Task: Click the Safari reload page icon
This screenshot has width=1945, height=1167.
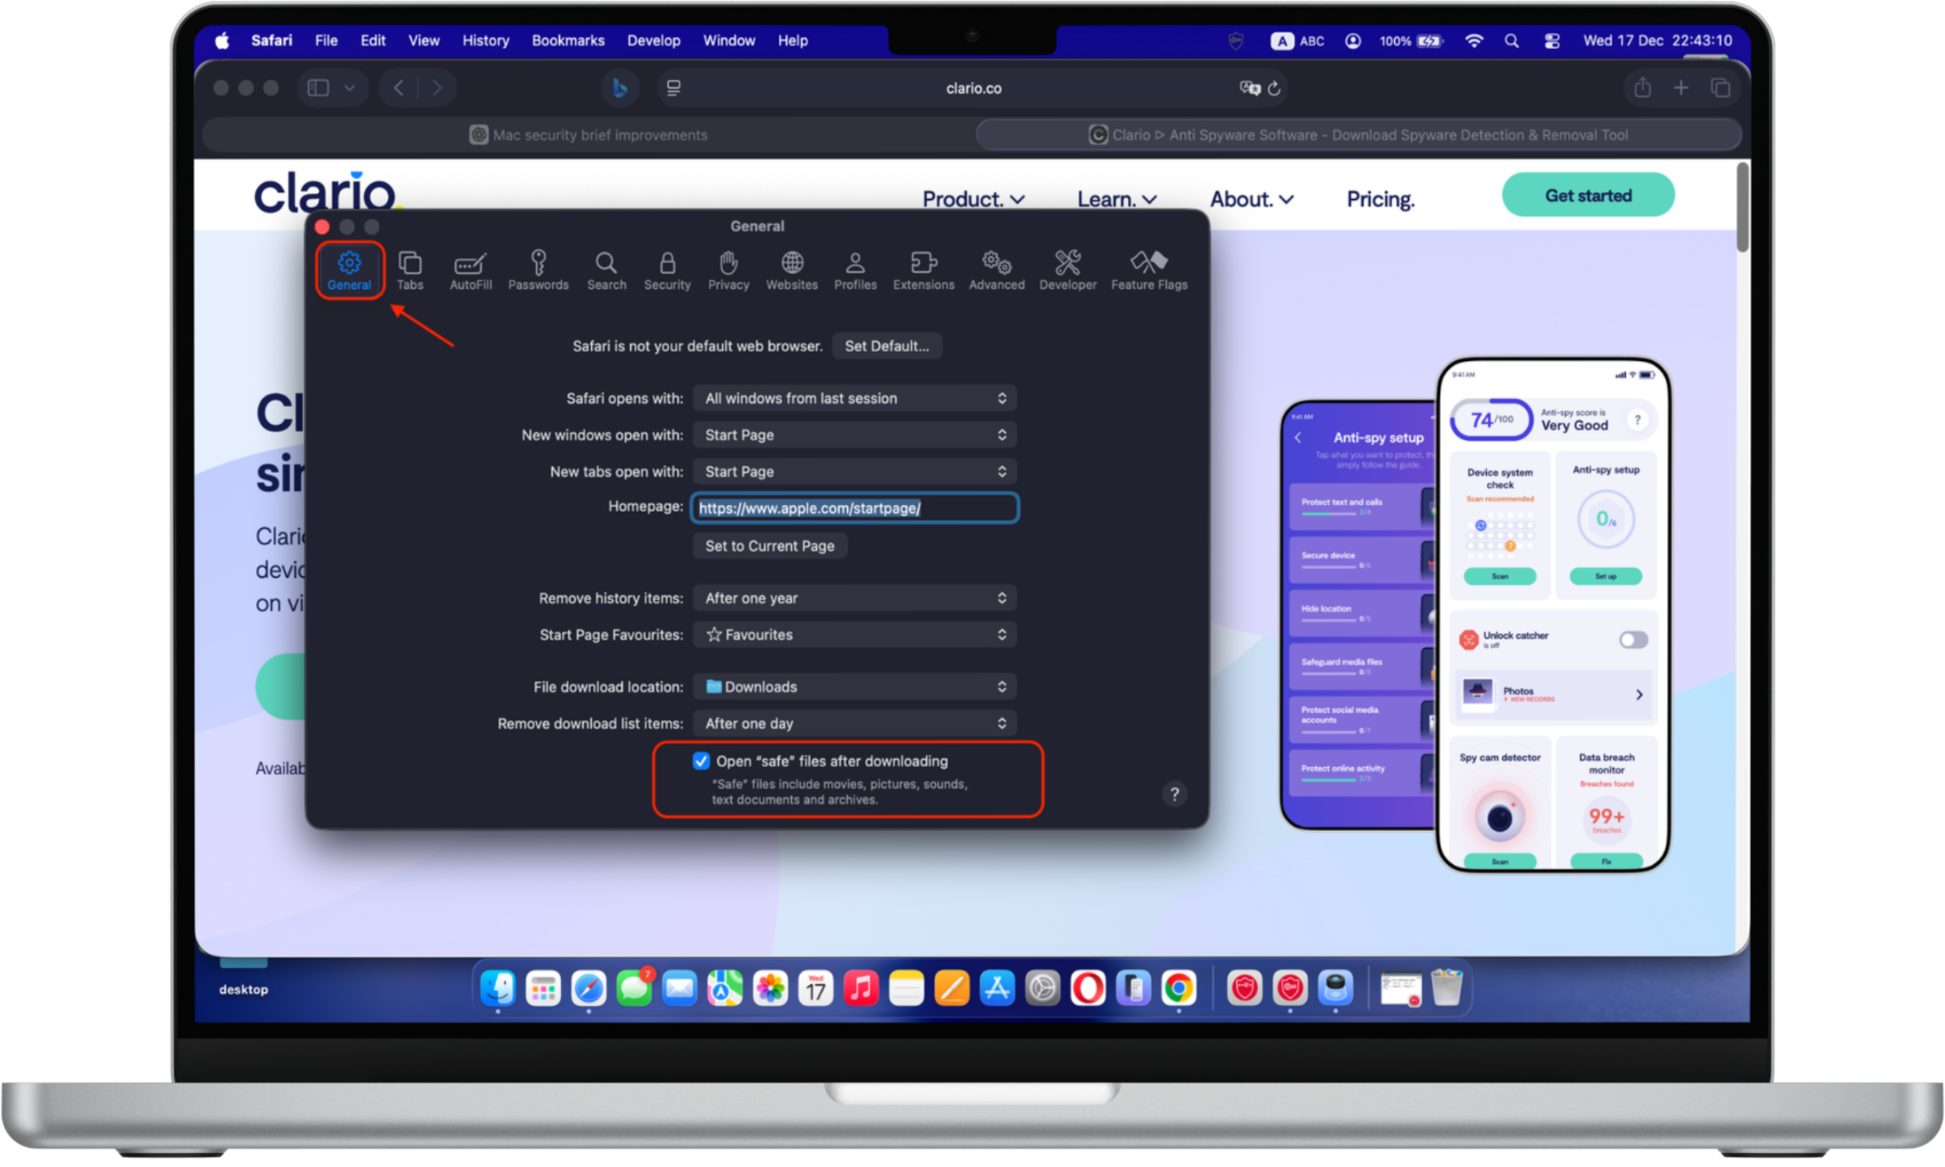Action: [x=1274, y=89]
